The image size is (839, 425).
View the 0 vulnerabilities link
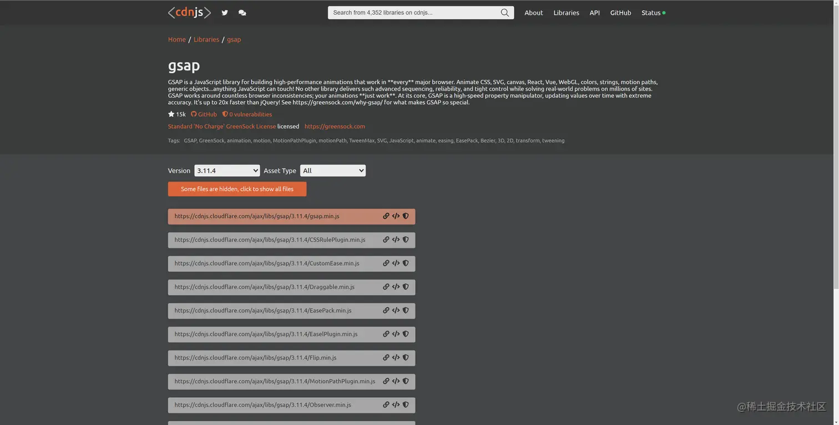pos(247,114)
